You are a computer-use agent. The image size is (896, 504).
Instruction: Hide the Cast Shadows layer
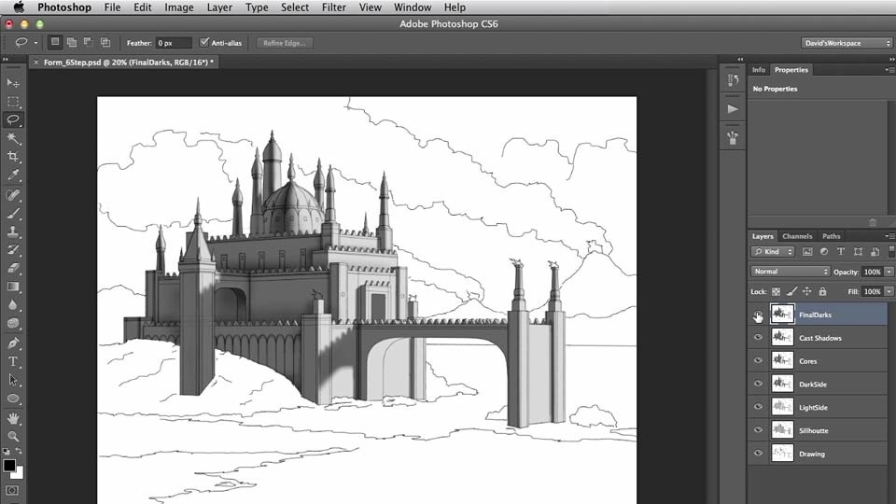(x=758, y=338)
